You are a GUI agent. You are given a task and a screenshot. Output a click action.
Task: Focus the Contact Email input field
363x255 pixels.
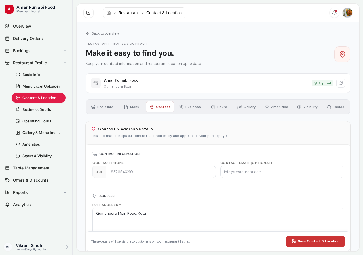tap(282, 172)
